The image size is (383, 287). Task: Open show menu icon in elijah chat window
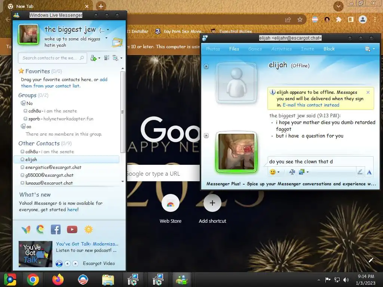click(368, 49)
